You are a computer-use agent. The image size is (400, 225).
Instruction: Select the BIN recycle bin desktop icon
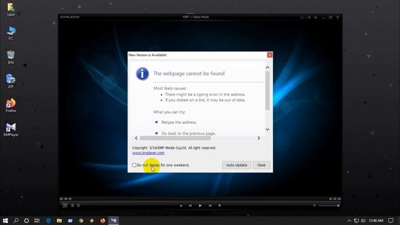pos(11,57)
